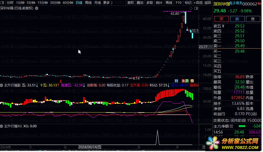This screenshot has width=263, height=152.
Task: Click the green 主力净额 bar indicator
Action: click(x=242, y=126)
